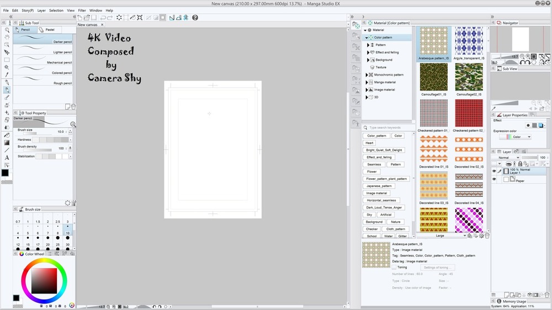
Task: Expand the 3D material folder
Action: (367, 97)
